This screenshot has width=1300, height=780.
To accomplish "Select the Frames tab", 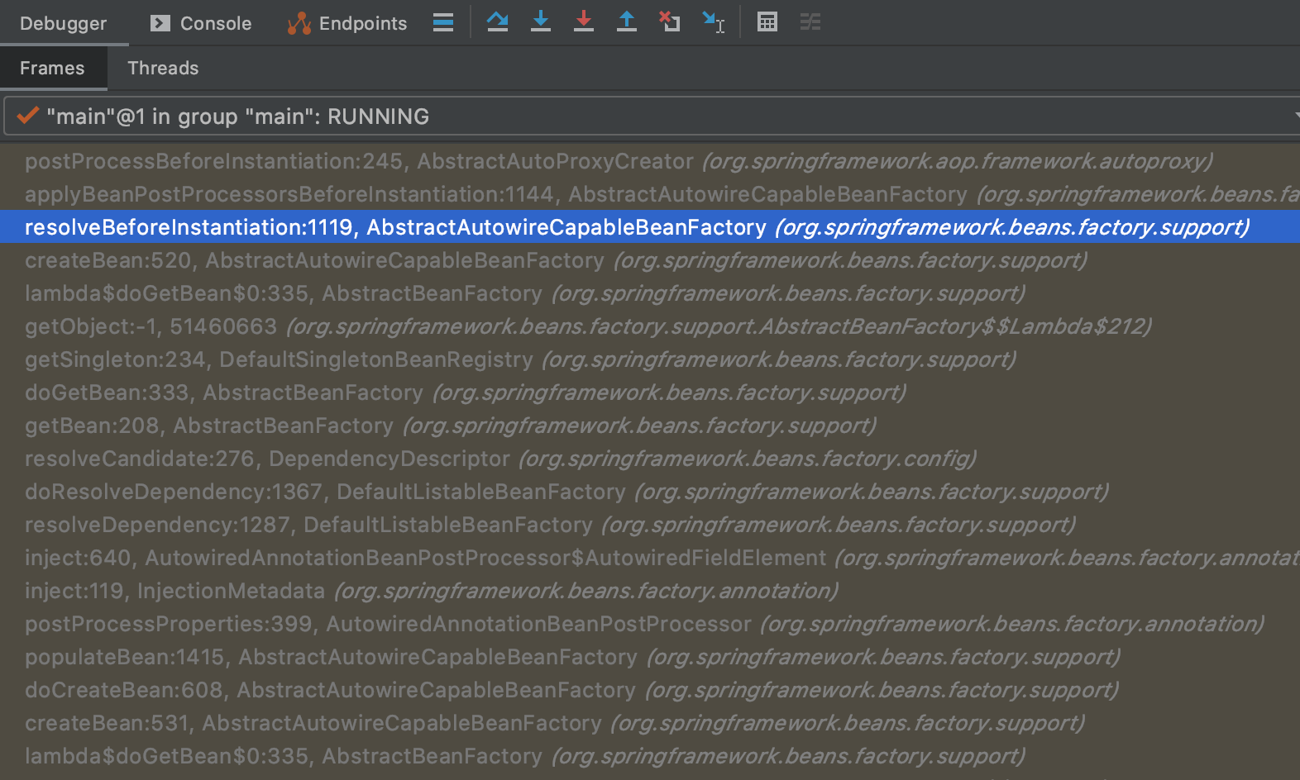I will click(53, 68).
